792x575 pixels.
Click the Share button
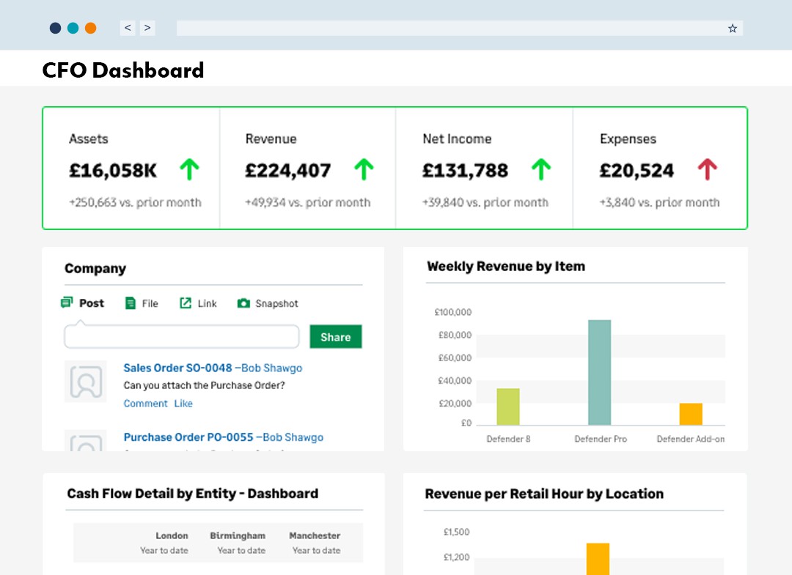click(335, 336)
